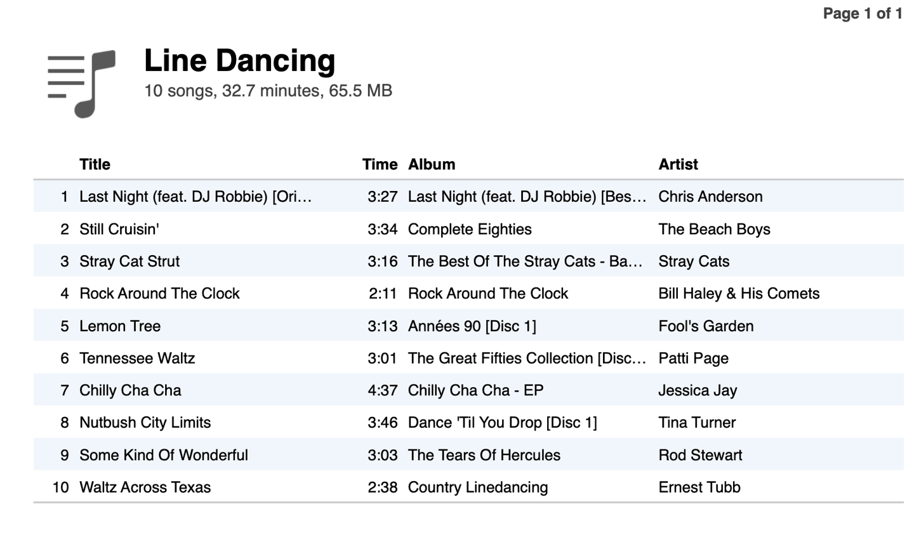This screenshot has width=914, height=542.
Task: Click artist Stray Cats
Action: (694, 261)
